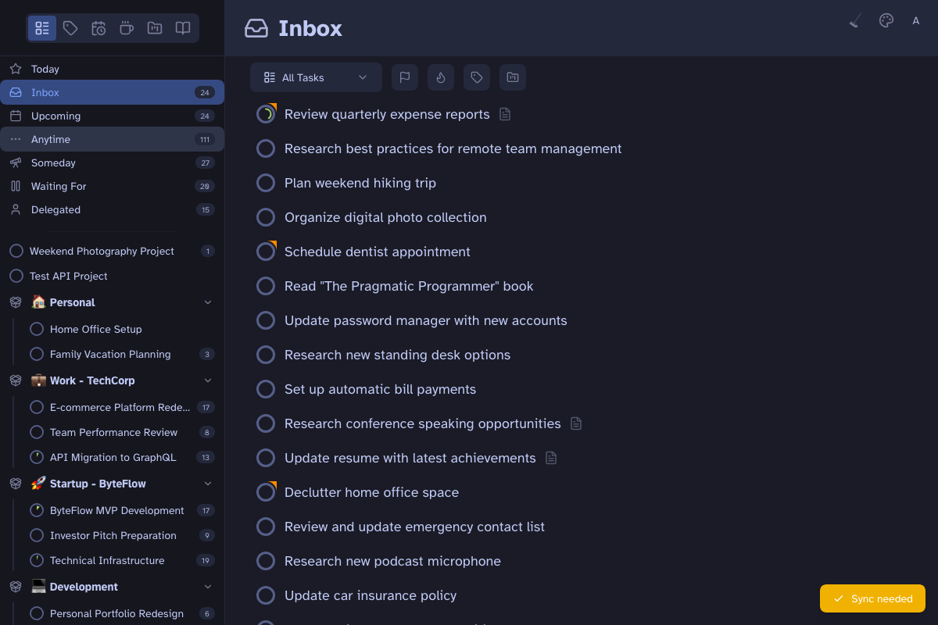The image size is (938, 625).
Task: Go to the Today list
Action: coord(45,69)
